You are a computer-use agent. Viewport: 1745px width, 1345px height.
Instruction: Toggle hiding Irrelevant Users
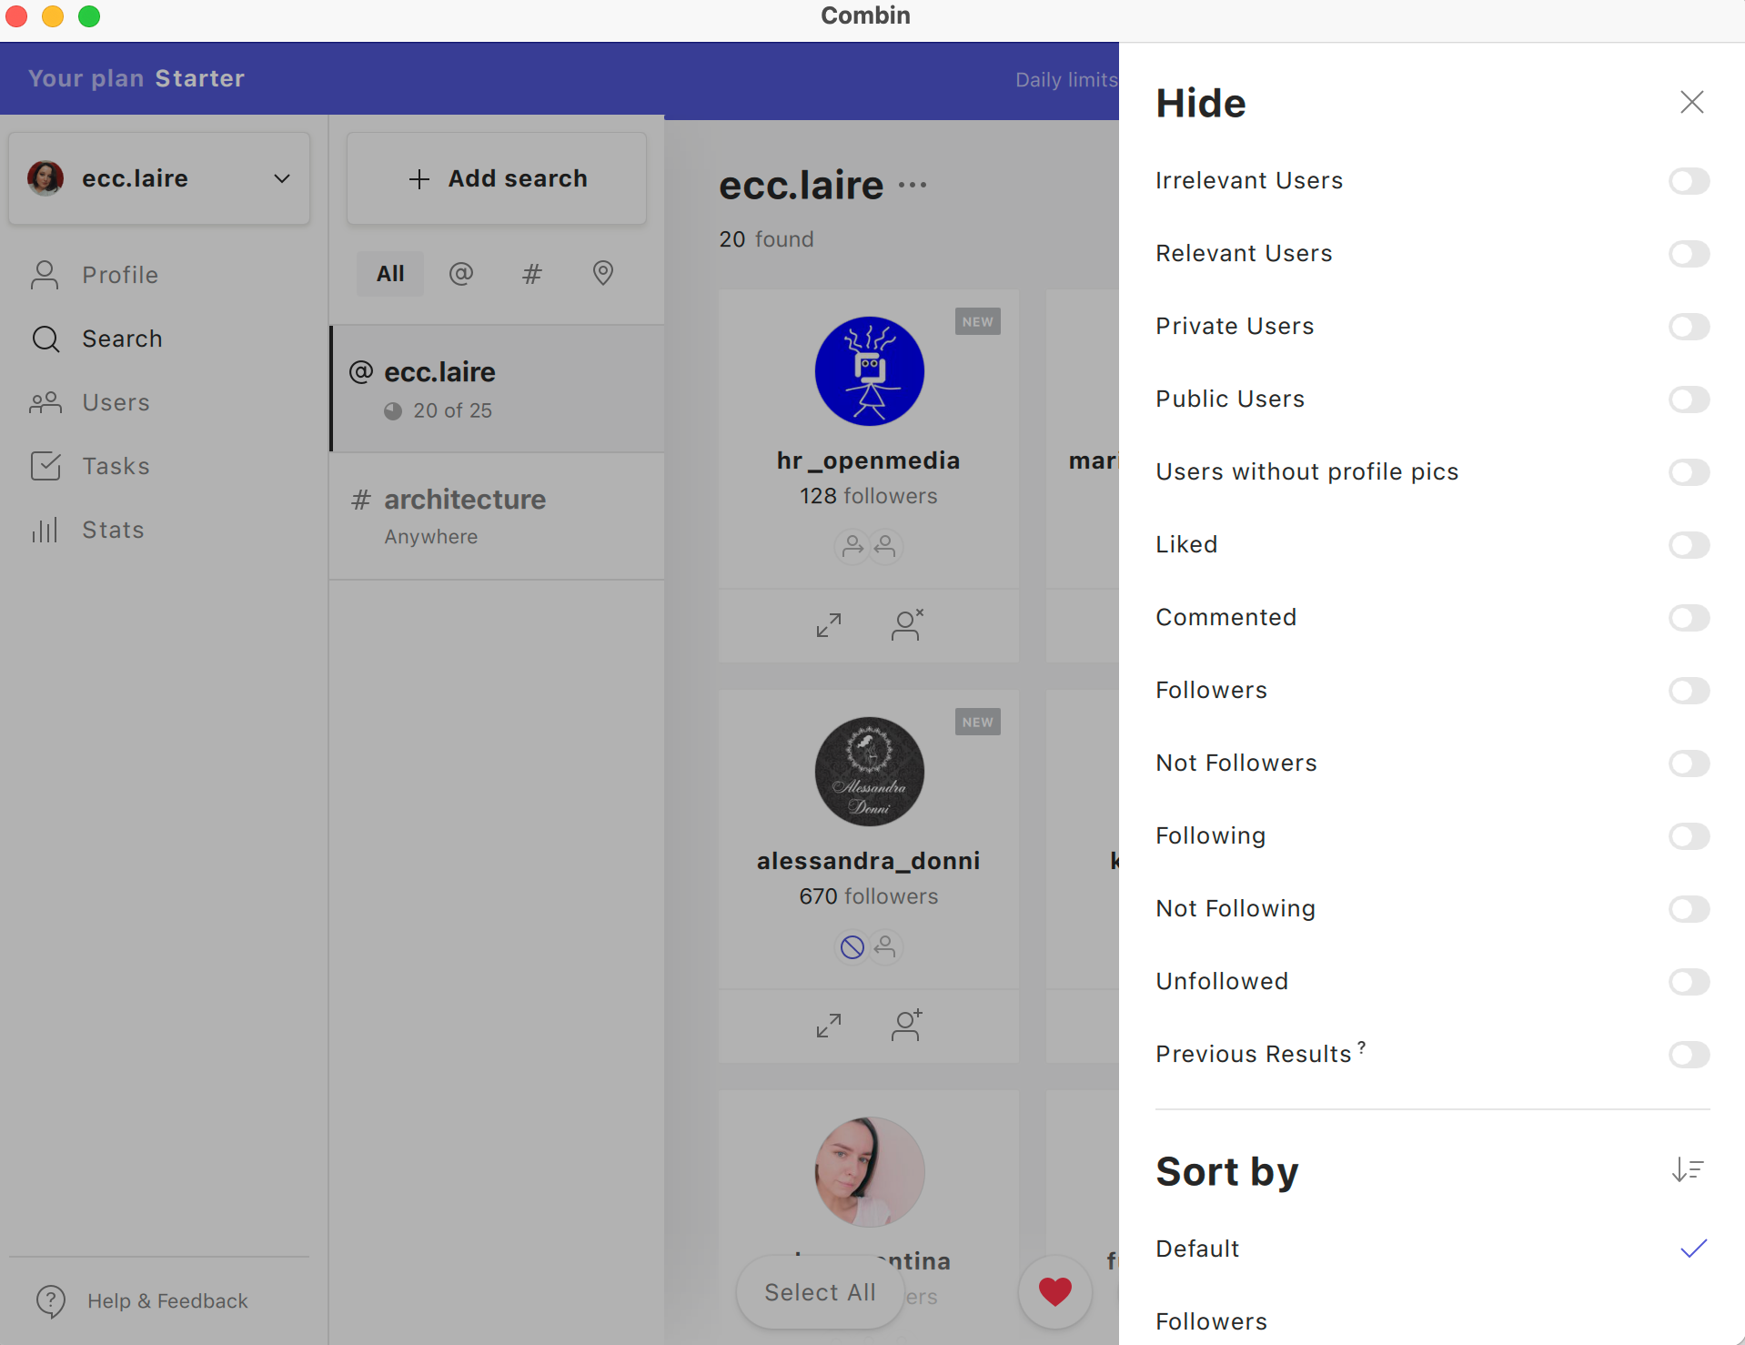click(1689, 181)
